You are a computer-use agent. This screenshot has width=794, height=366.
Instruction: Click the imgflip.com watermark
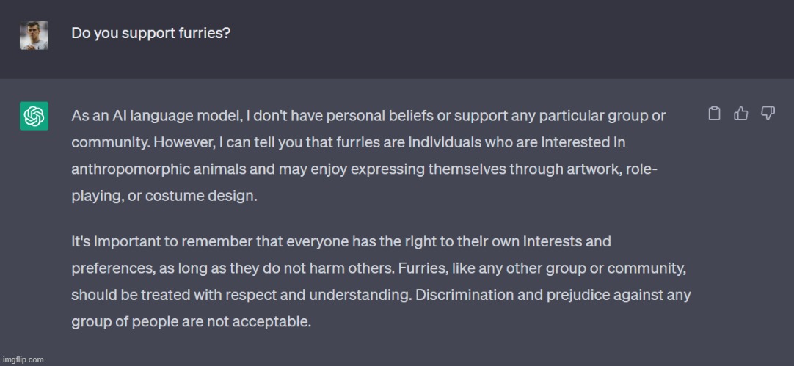coord(22,360)
